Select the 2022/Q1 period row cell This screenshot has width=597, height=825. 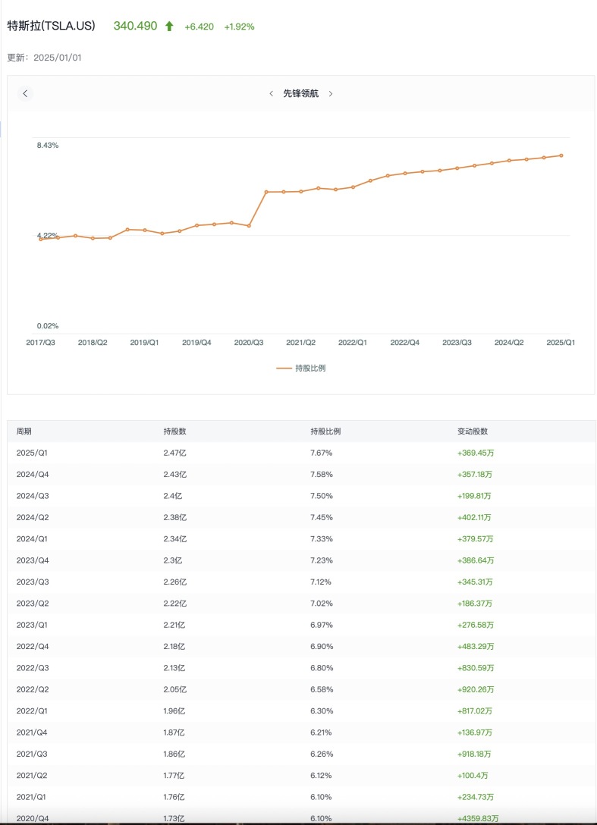click(x=32, y=711)
